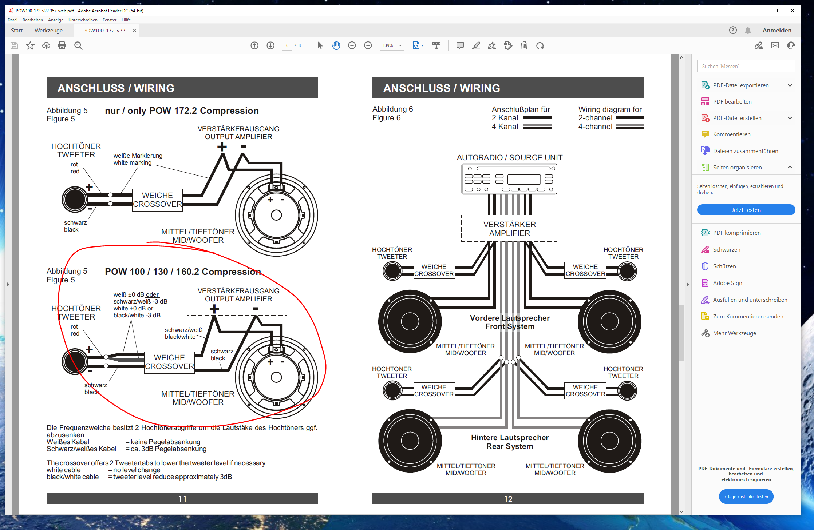814x530 pixels.
Task: Click the trash delete icon
Action: coord(524,45)
